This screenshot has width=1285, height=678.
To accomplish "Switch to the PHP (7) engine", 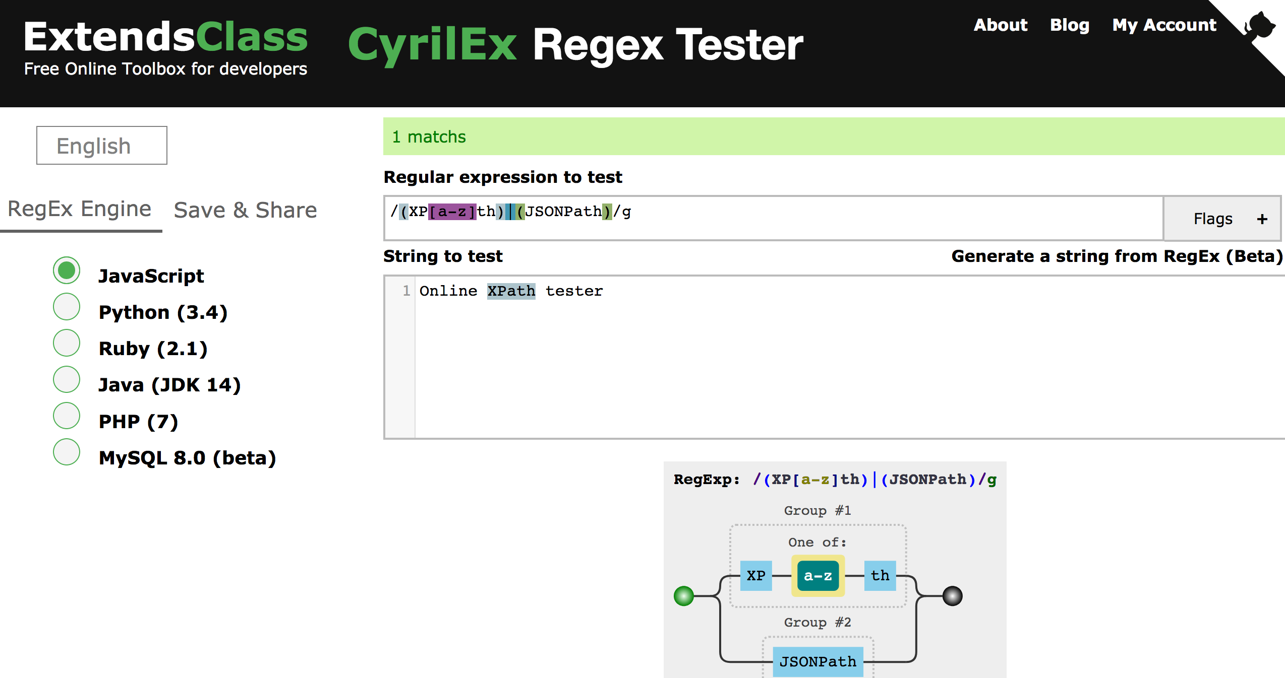I will click(67, 416).
